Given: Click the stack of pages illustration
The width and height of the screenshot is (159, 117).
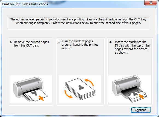Looking at the screenshot, I should point(80,89).
